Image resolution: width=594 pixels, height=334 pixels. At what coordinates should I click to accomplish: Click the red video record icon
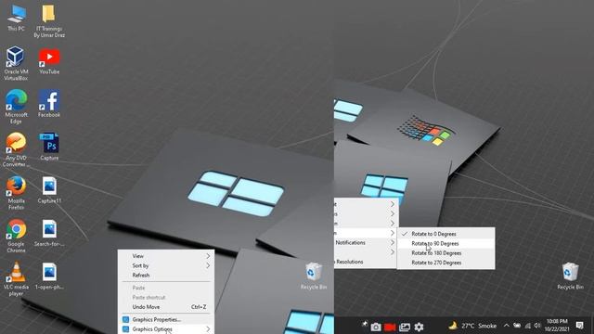pyautogui.click(x=390, y=327)
